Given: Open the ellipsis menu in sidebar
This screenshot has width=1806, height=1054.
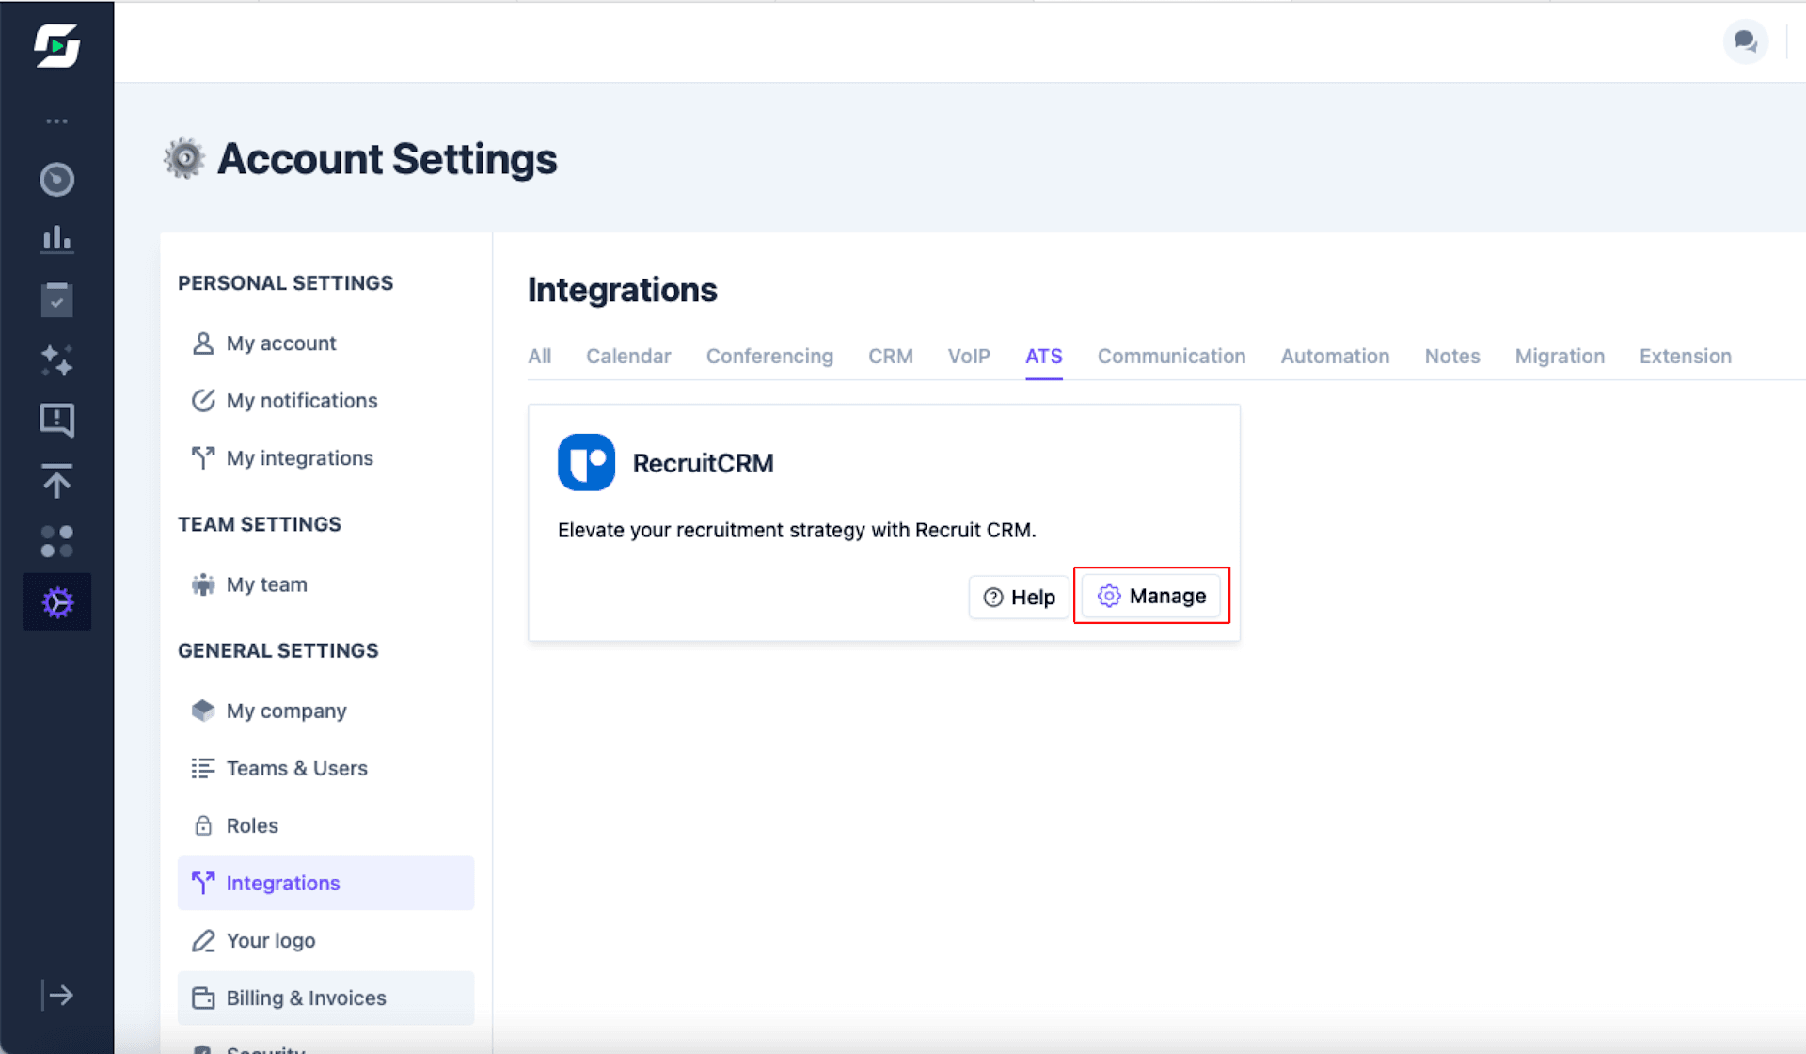Looking at the screenshot, I should [x=56, y=120].
